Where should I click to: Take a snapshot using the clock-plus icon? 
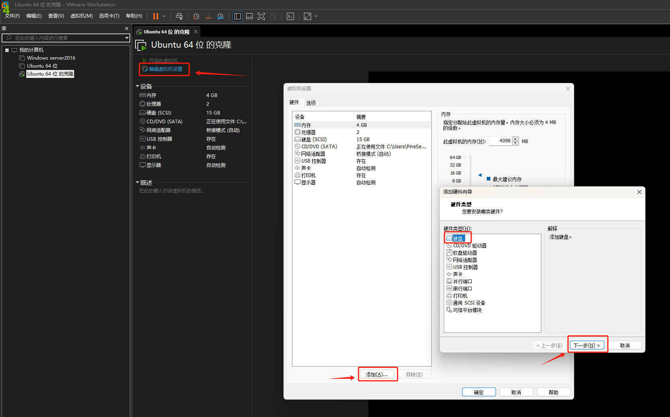point(196,16)
